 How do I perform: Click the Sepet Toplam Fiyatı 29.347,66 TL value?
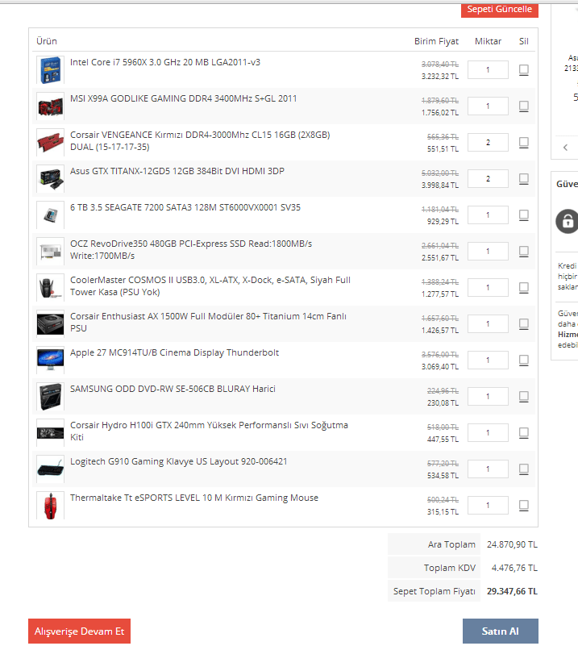pos(512,591)
